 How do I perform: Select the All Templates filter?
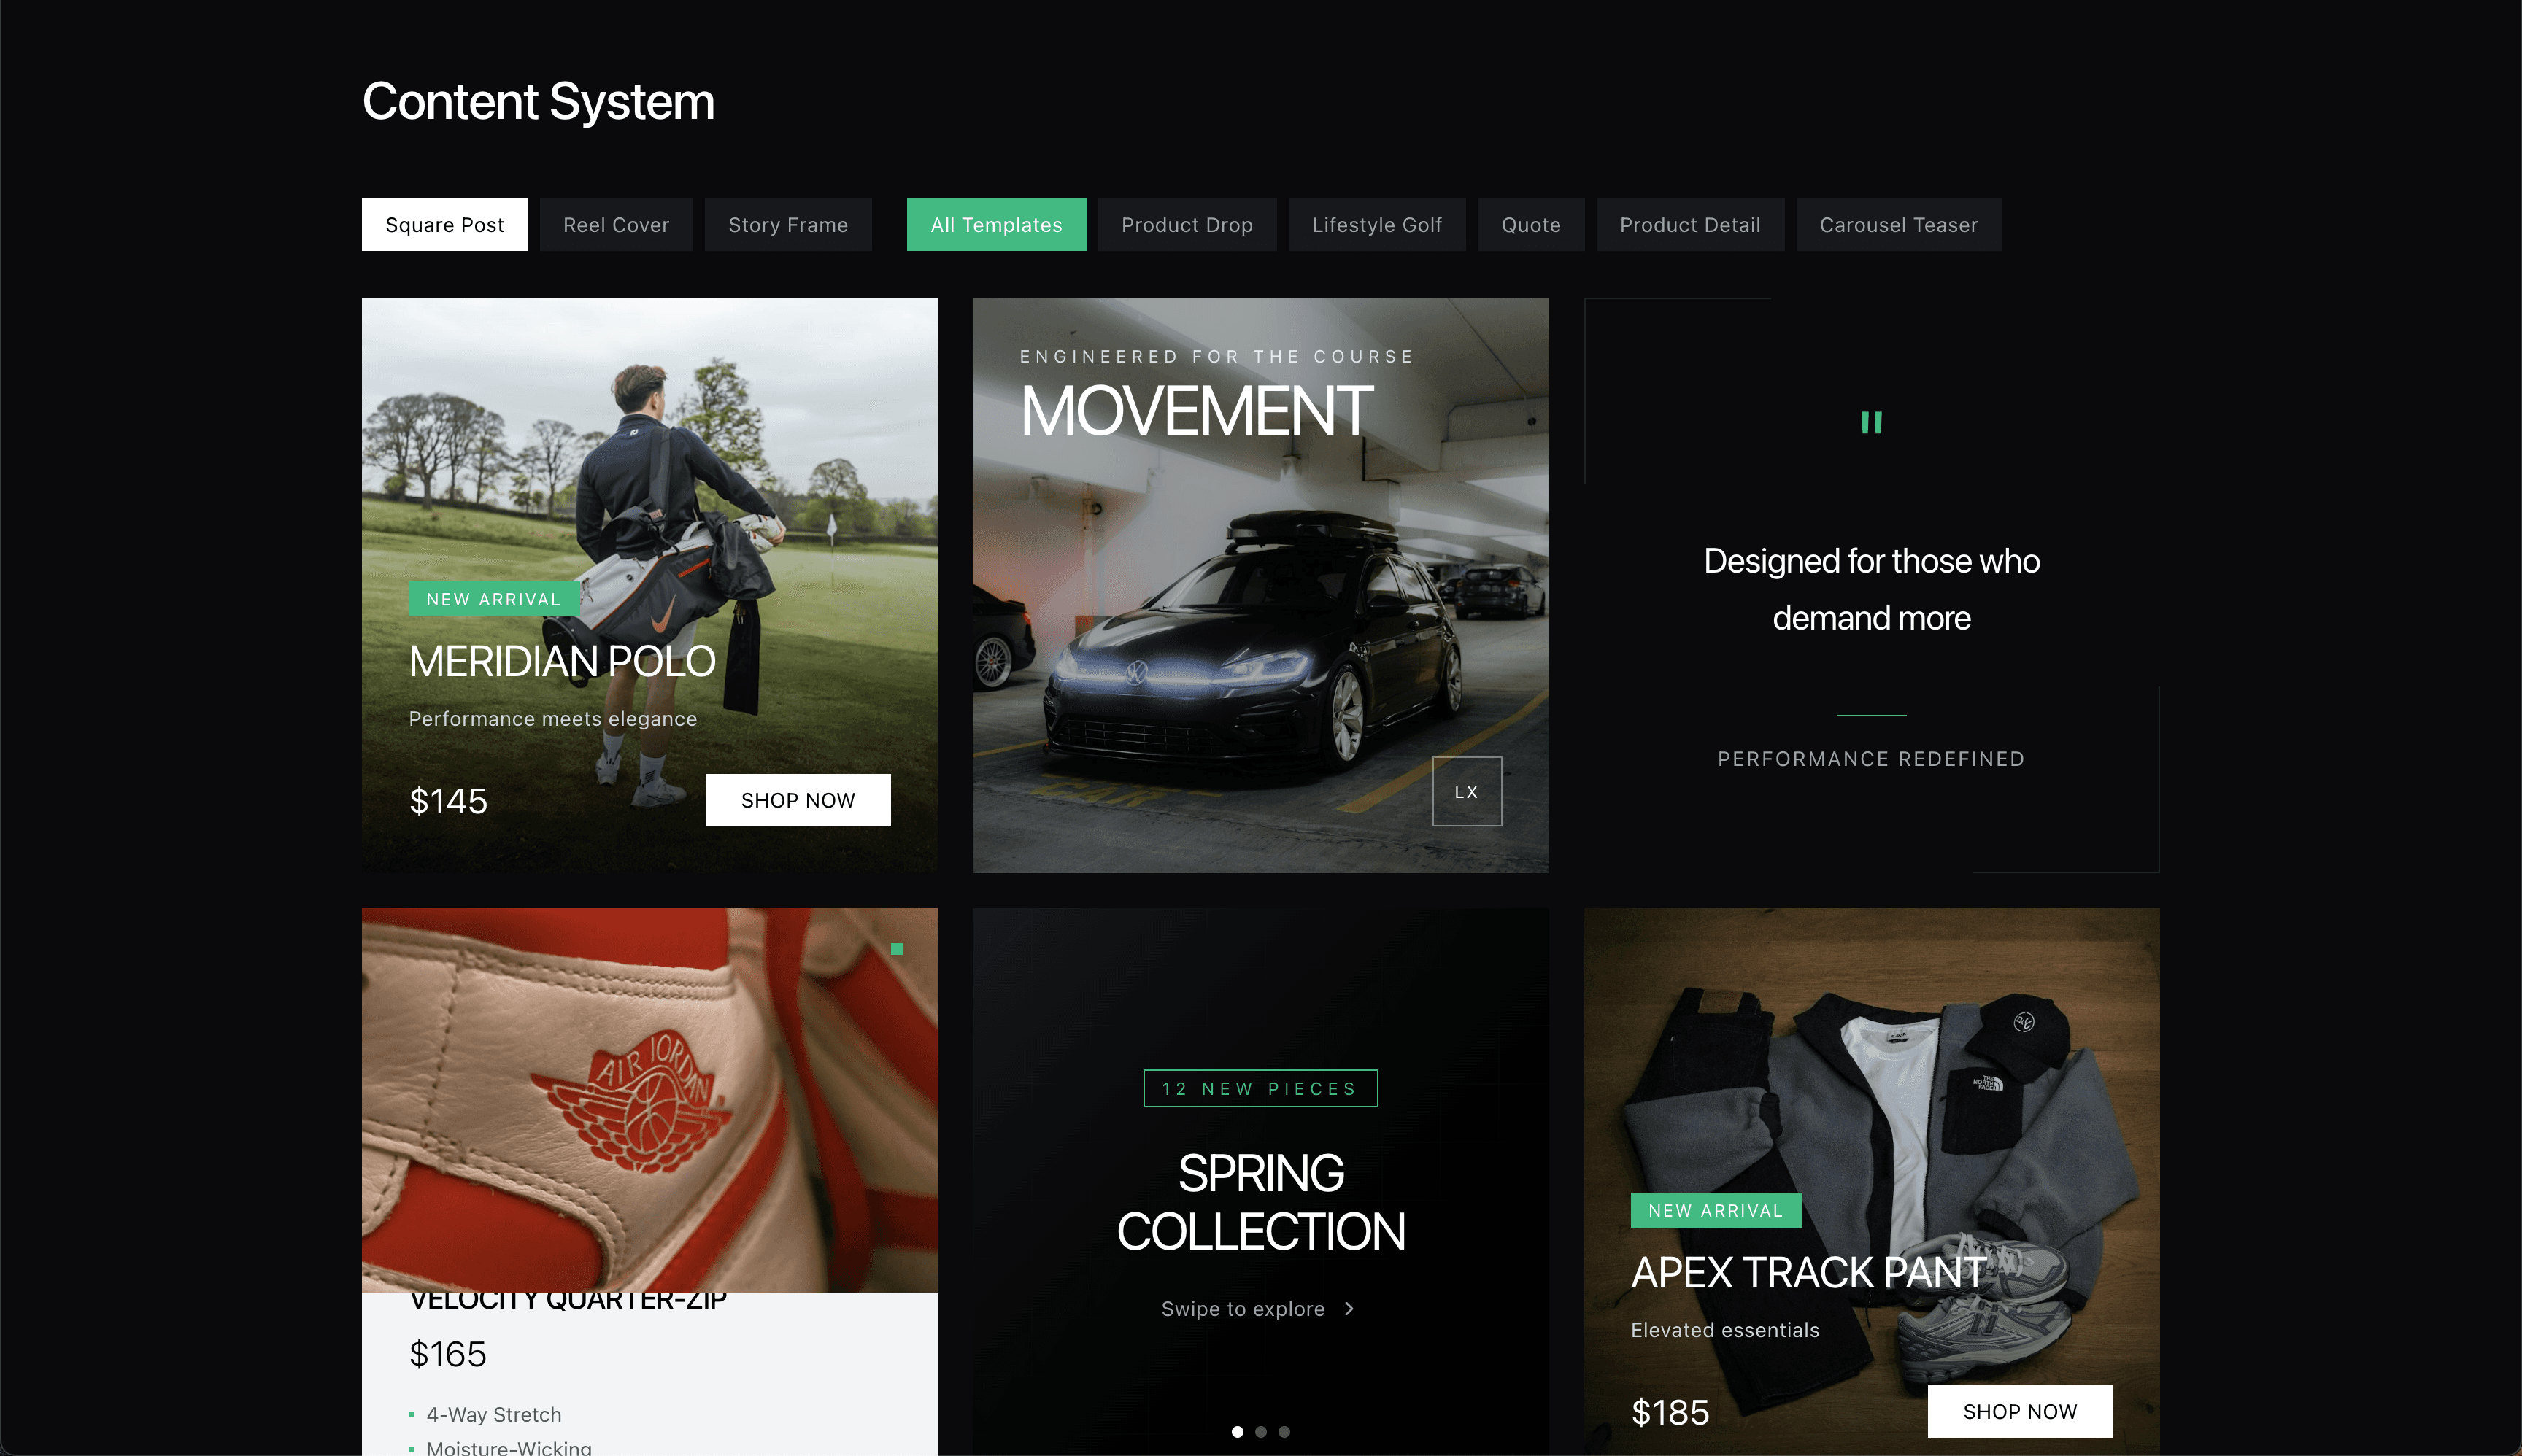(995, 225)
